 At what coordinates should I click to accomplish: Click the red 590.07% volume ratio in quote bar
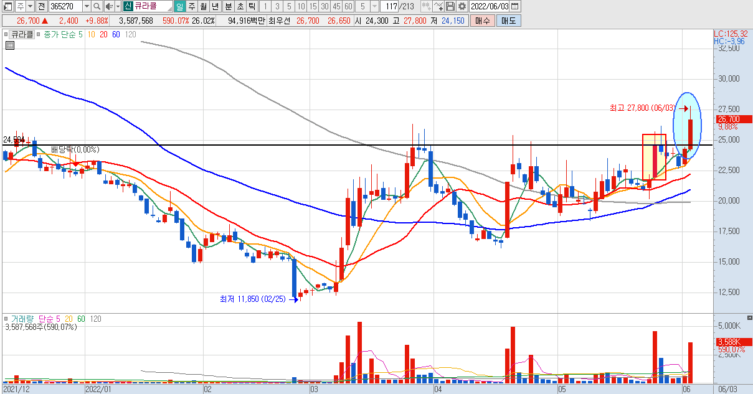tap(175, 21)
